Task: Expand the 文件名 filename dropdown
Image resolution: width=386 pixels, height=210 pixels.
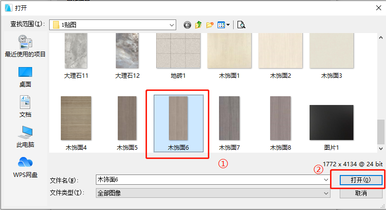Action: [326, 180]
